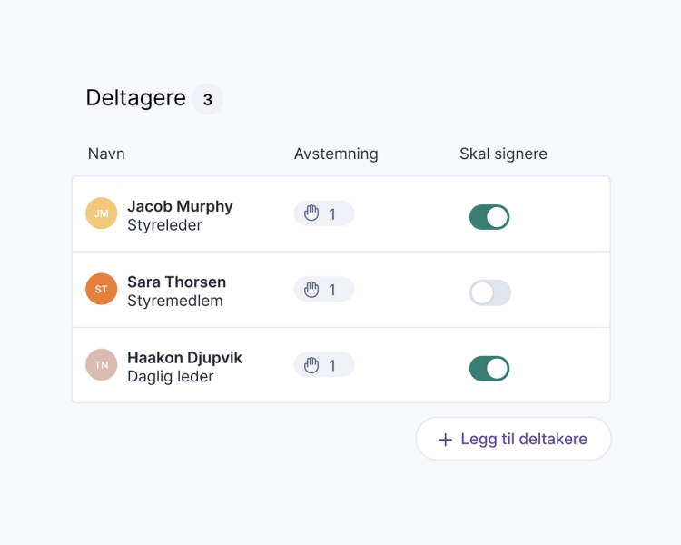
Task: Click the Deltagere heading
Action: point(135,98)
